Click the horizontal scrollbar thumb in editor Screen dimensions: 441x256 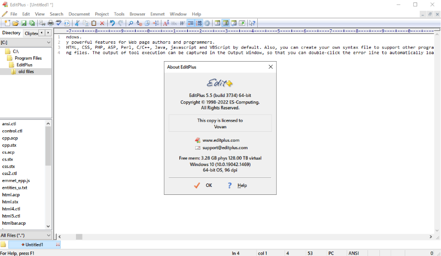[x=79, y=237]
